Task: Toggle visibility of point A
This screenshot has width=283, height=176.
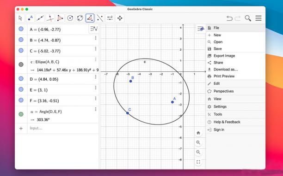Action: pyautogui.click(x=21, y=29)
